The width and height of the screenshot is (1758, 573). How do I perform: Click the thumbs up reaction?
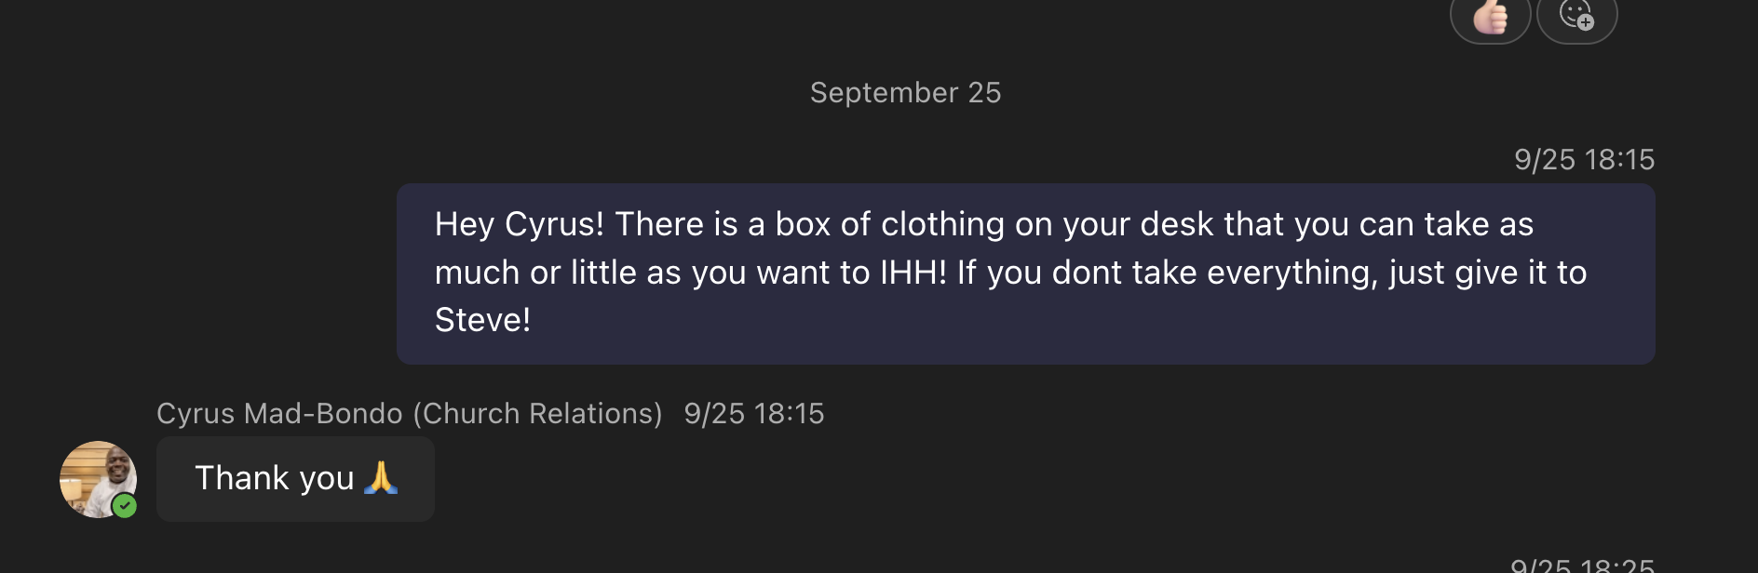coord(1490,17)
